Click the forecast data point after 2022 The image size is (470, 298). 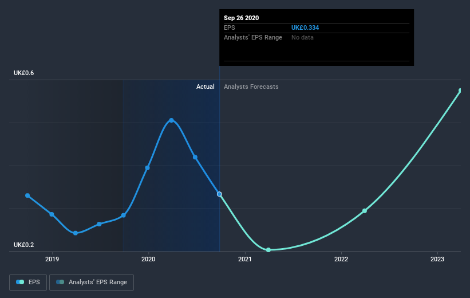[x=365, y=211]
